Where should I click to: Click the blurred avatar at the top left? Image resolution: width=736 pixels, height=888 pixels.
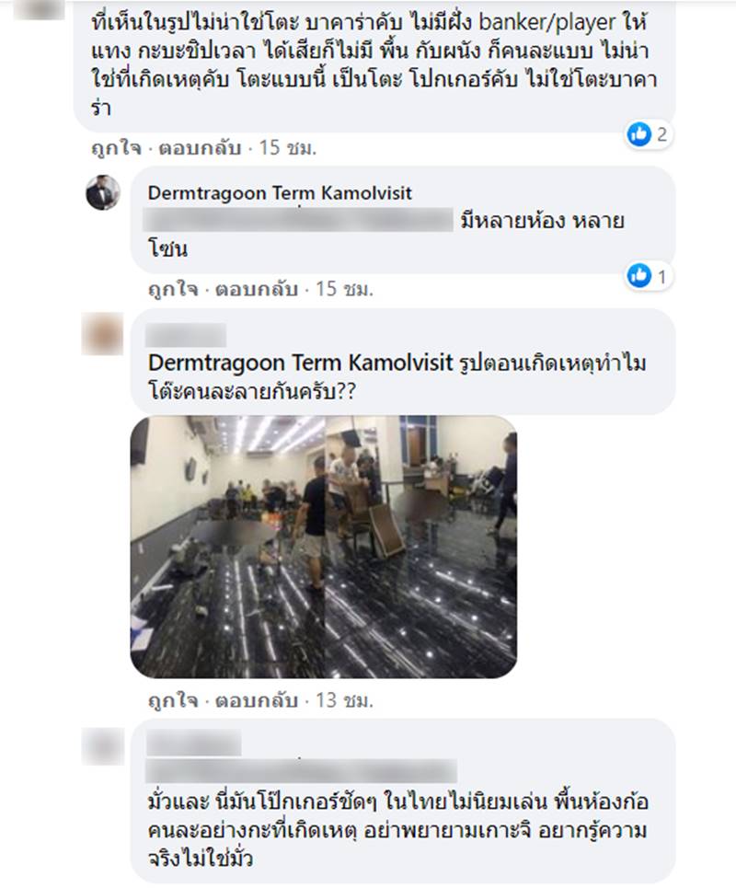pos(39,9)
